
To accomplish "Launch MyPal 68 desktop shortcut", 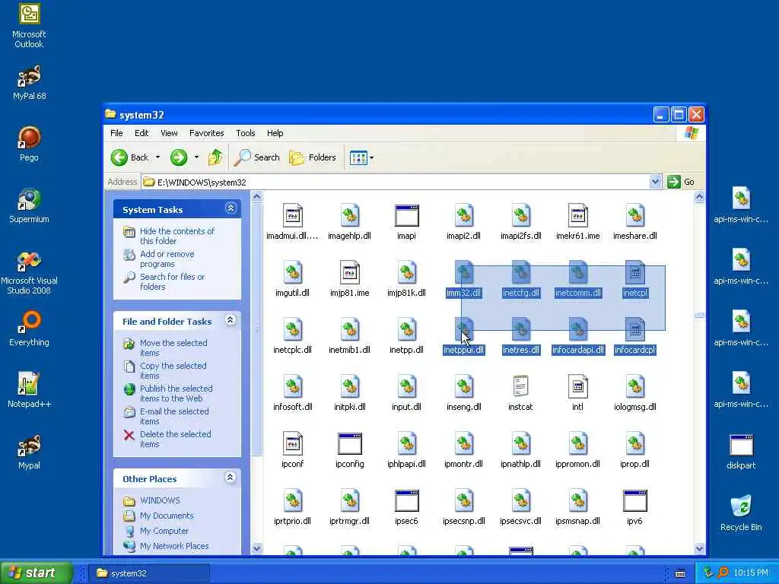I will pos(30,83).
